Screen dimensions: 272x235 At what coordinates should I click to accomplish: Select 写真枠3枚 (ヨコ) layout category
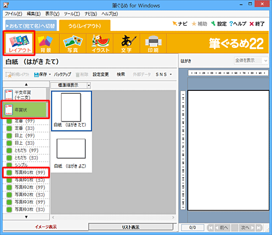tap(26, 209)
